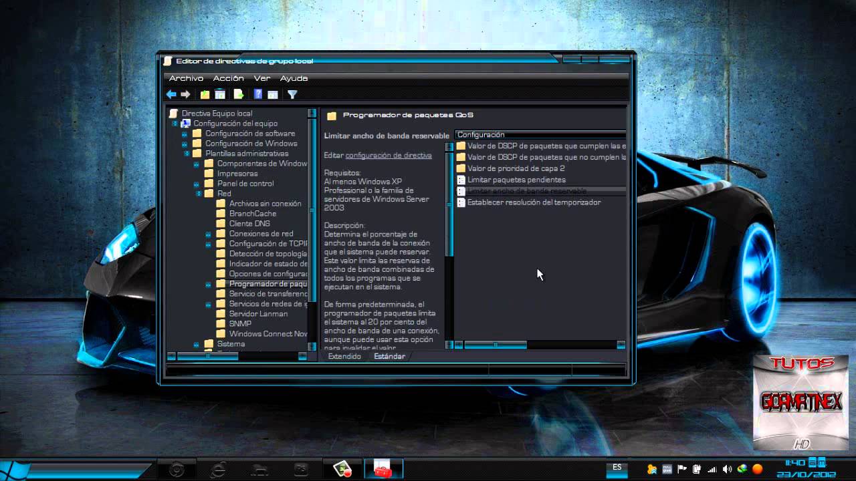The width and height of the screenshot is (856, 481).
Task: Switch to the Extendido tab
Action: pyautogui.click(x=344, y=357)
